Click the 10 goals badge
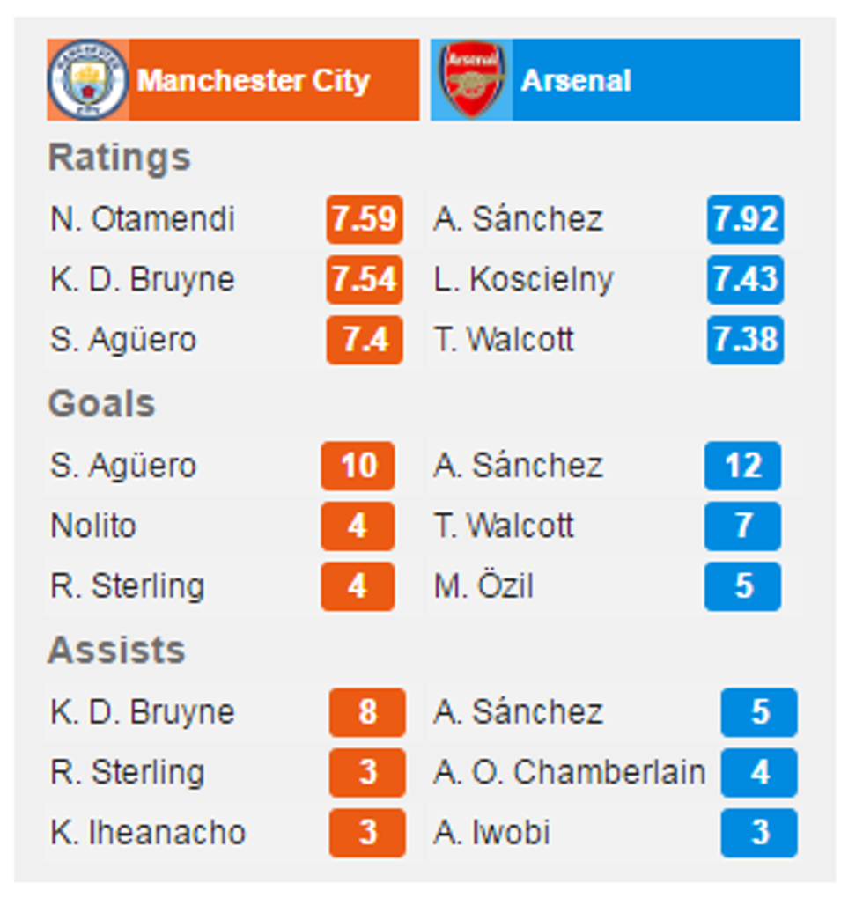This screenshot has height=920, width=863. tap(358, 466)
